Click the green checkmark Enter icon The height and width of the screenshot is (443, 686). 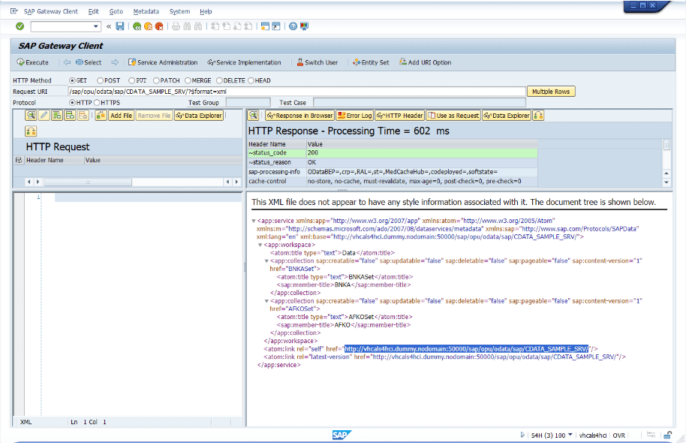click(20, 26)
